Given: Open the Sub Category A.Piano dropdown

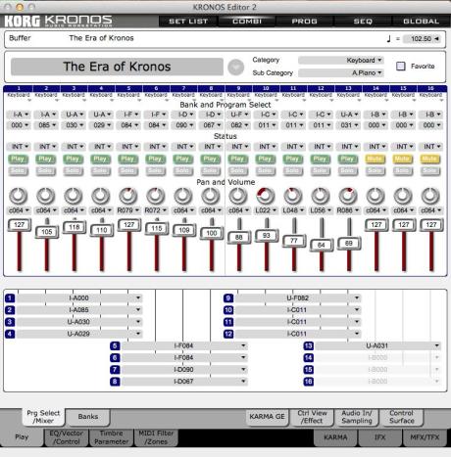Looking at the screenshot, I should (341, 73).
